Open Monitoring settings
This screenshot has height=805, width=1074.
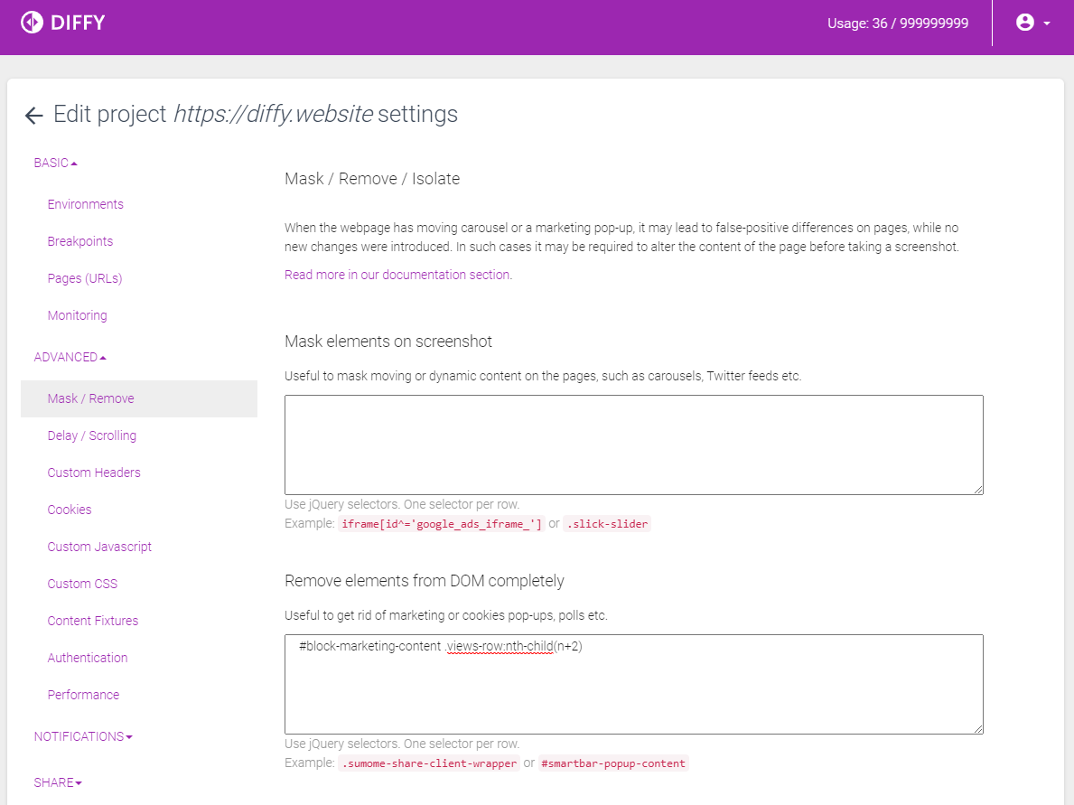coord(78,315)
